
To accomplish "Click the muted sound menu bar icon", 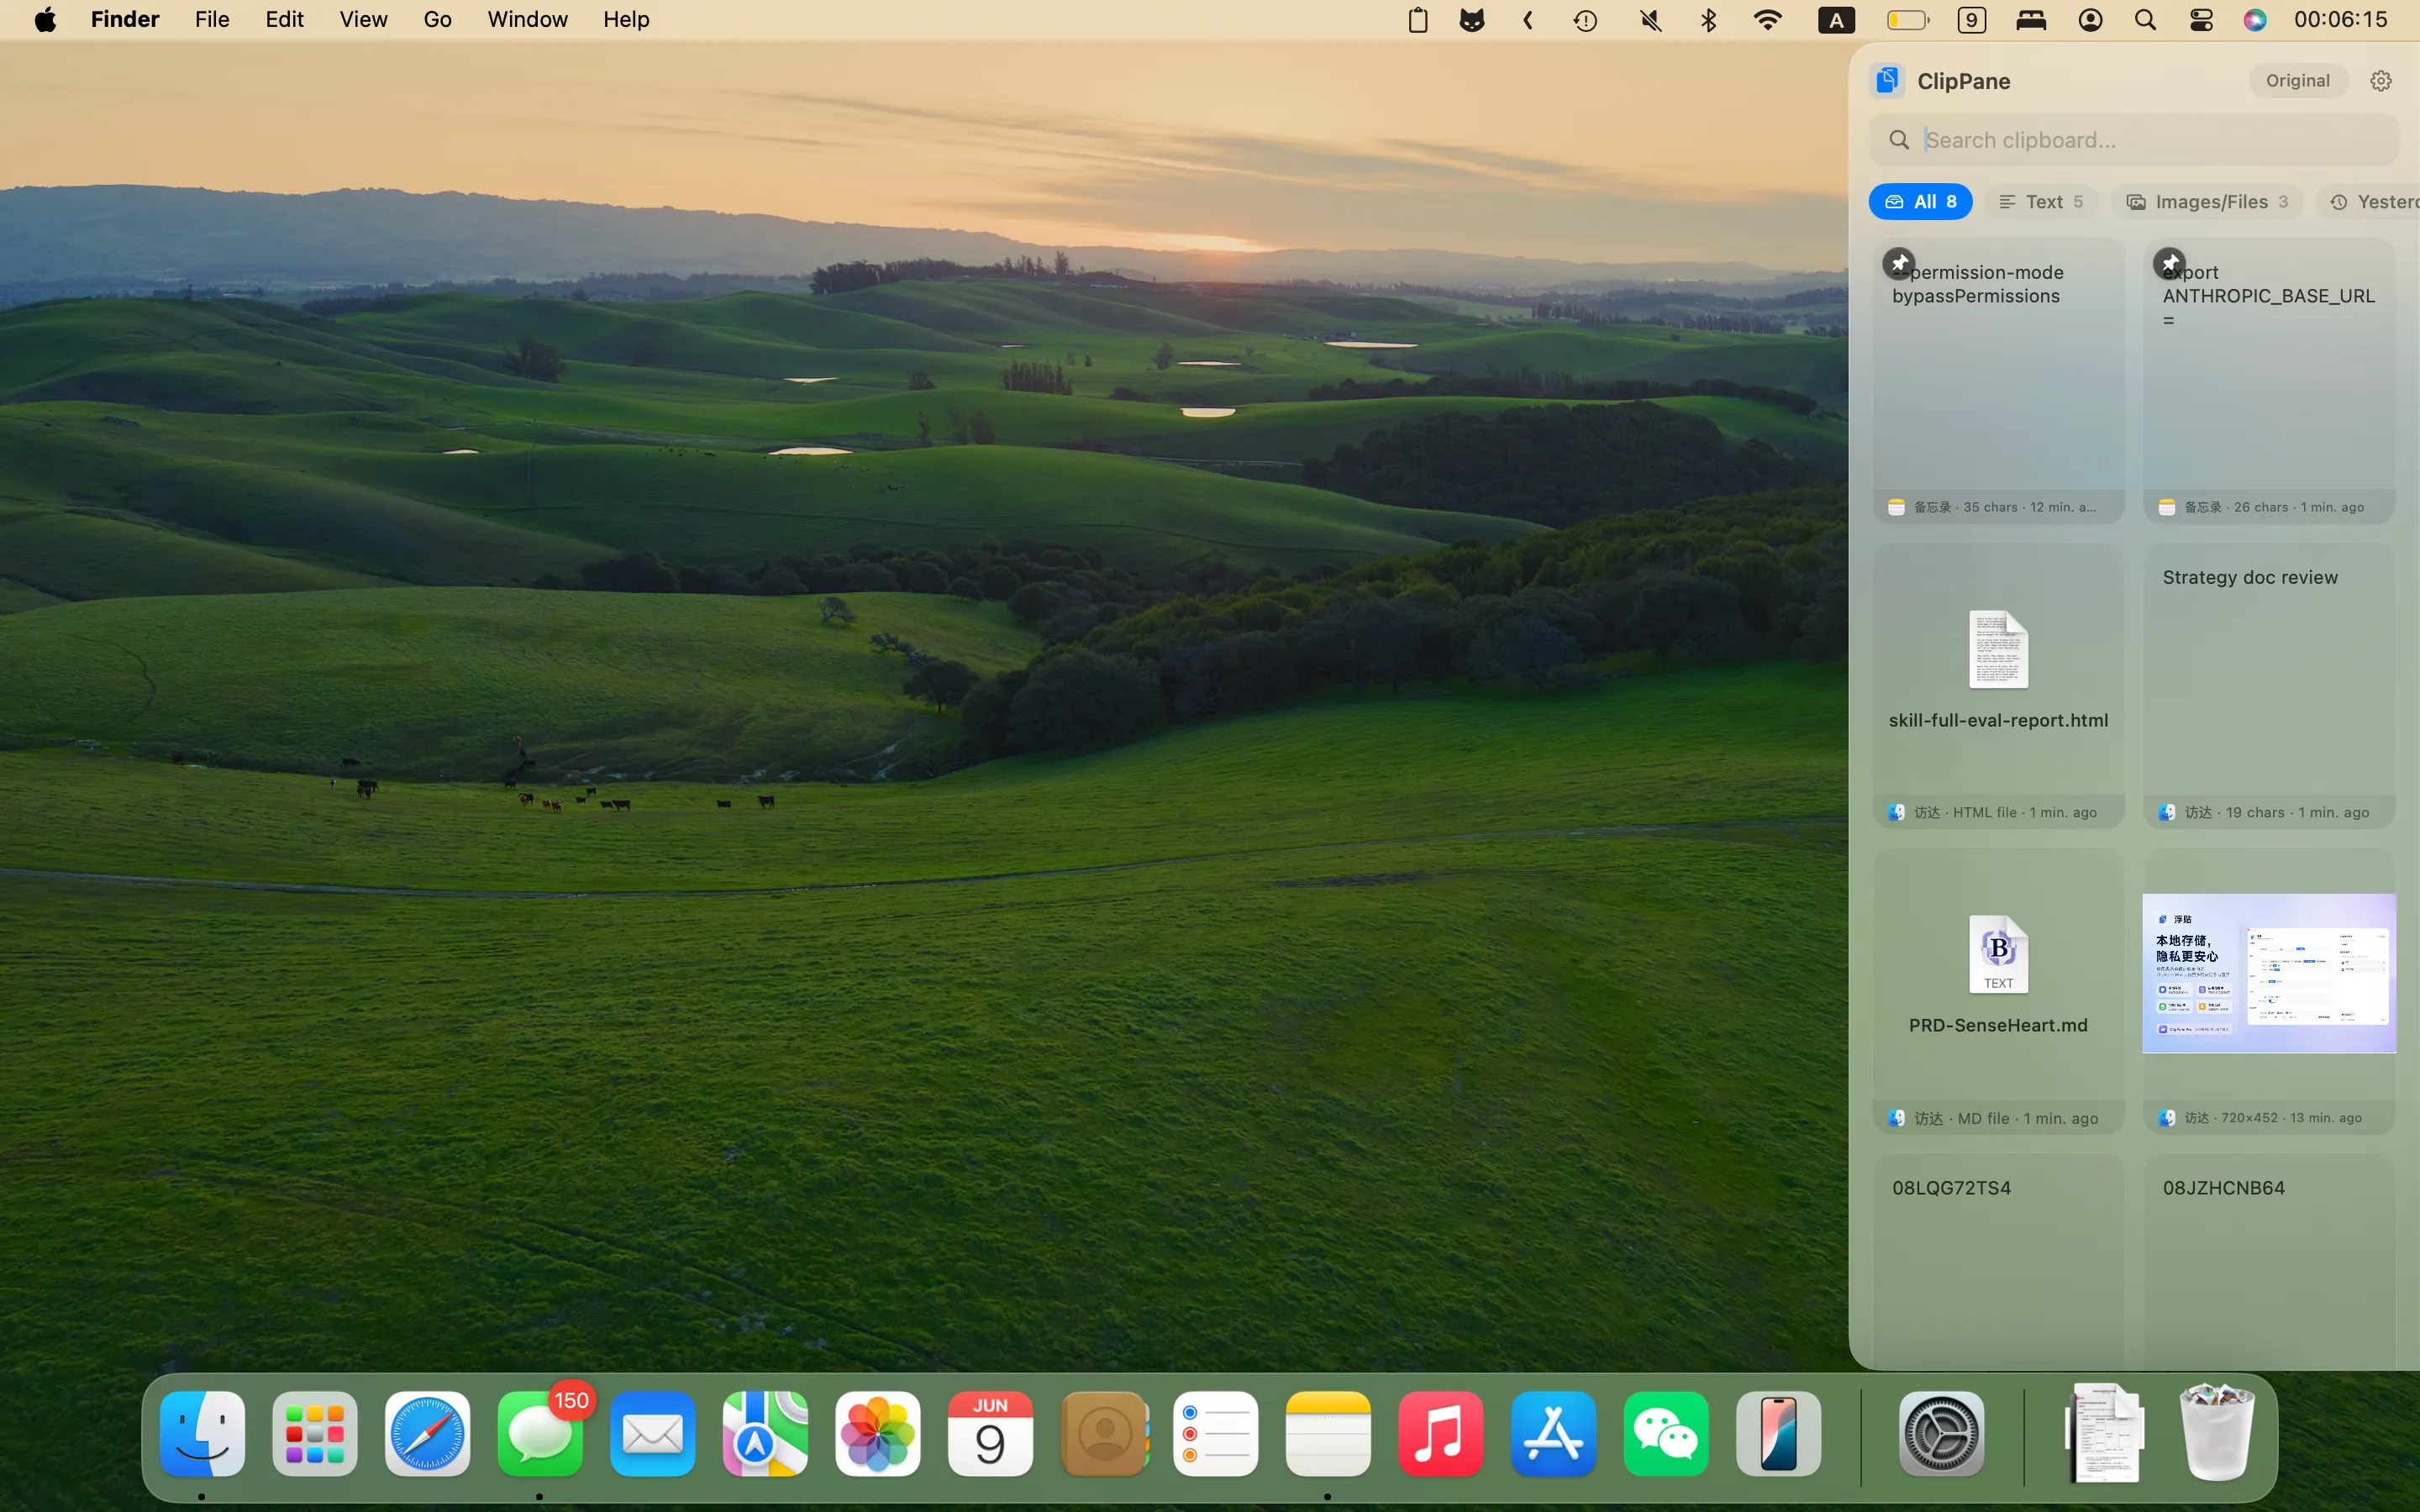I will 1650,20.
